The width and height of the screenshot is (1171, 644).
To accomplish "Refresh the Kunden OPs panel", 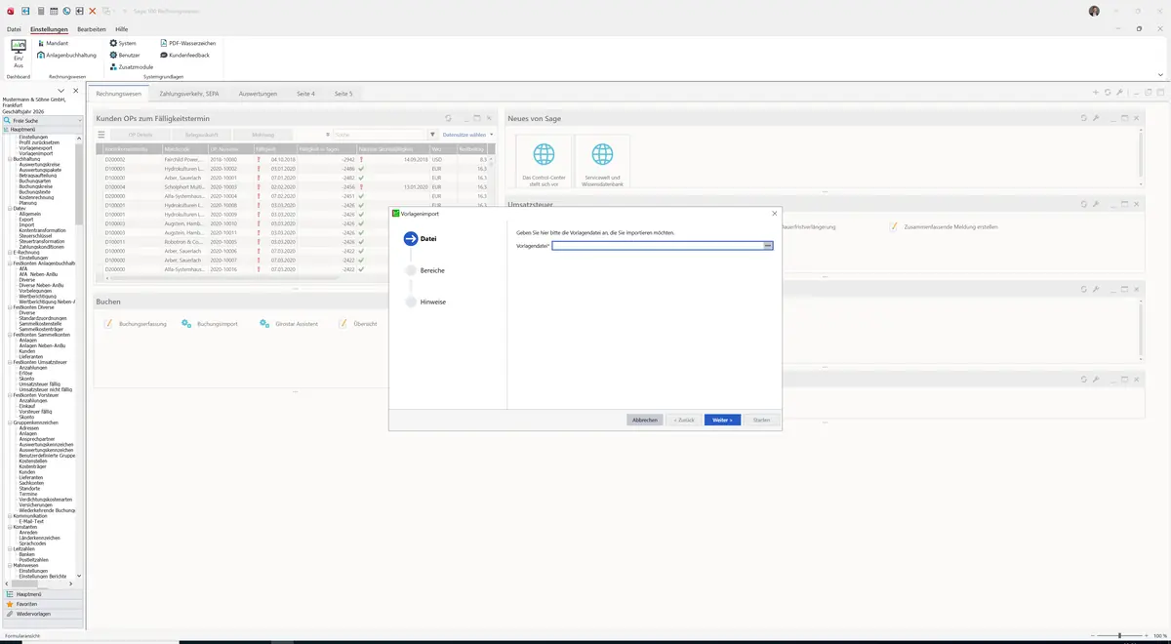I will point(448,118).
